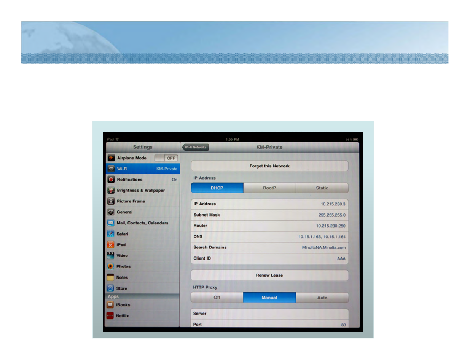Open the Photos settings label
The image size is (470, 363).
124,267
